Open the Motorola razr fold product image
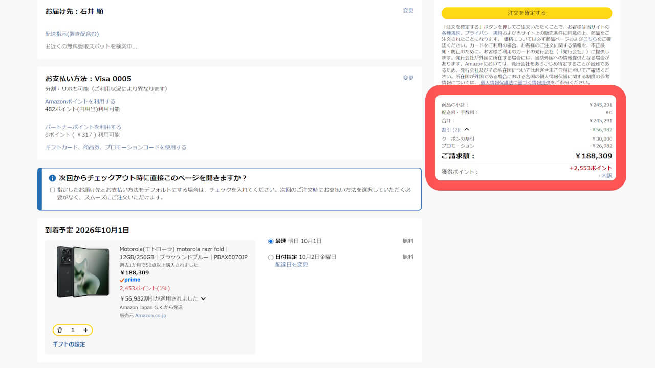655x368 pixels. (83, 272)
